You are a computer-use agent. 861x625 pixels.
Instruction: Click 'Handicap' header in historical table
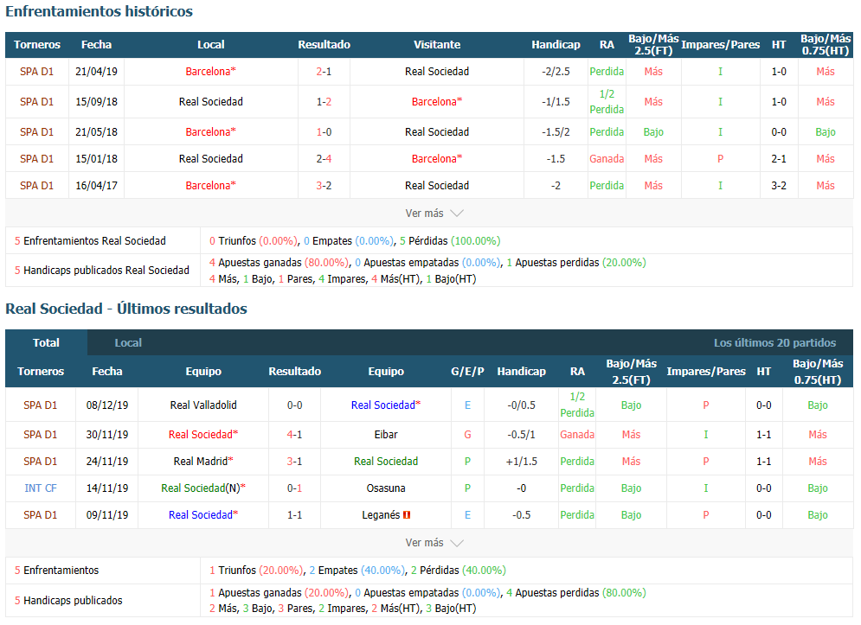click(556, 45)
